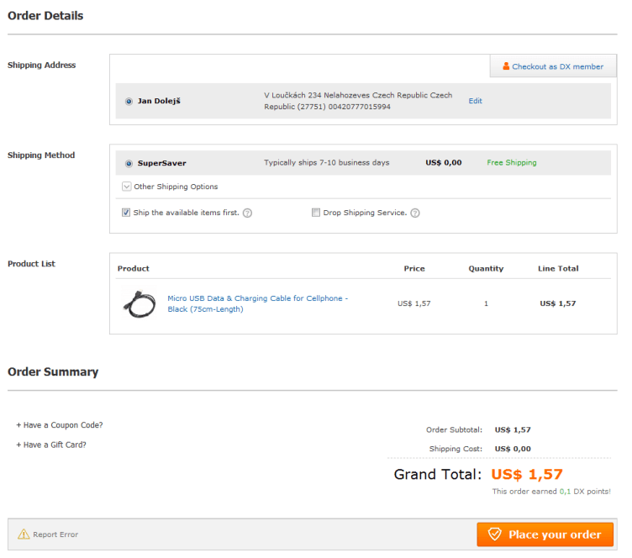This screenshot has width=632, height=558.
Task: Enable the Drop Shipping Service checkbox
Action: (x=316, y=213)
